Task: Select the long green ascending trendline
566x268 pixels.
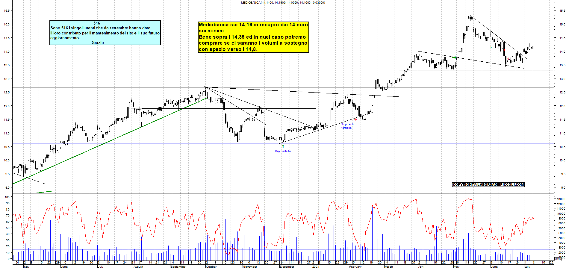Action: tap(110, 141)
